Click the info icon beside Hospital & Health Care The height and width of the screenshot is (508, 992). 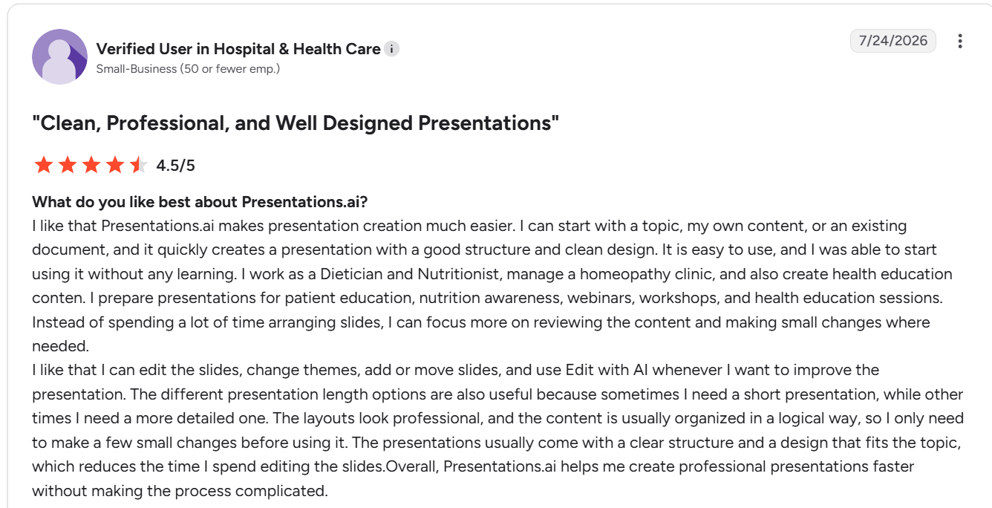392,49
